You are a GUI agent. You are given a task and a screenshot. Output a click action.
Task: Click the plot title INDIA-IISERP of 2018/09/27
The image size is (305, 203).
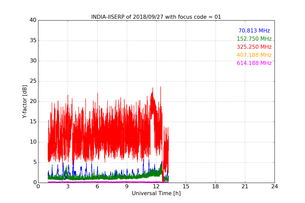[x=156, y=17]
